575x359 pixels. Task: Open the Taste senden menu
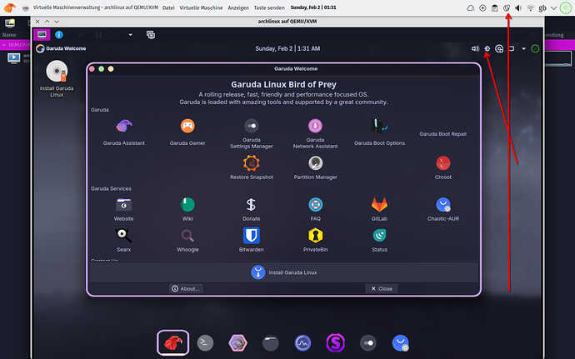tap(269, 7)
